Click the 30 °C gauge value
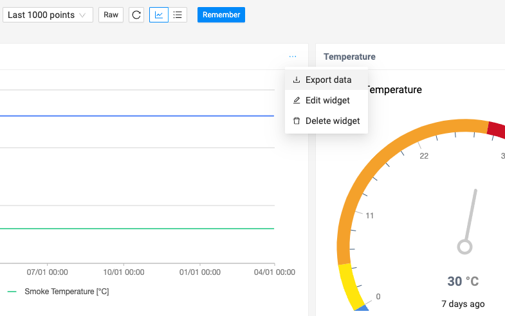The width and height of the screenshot is (505, 316). [463, 281]
